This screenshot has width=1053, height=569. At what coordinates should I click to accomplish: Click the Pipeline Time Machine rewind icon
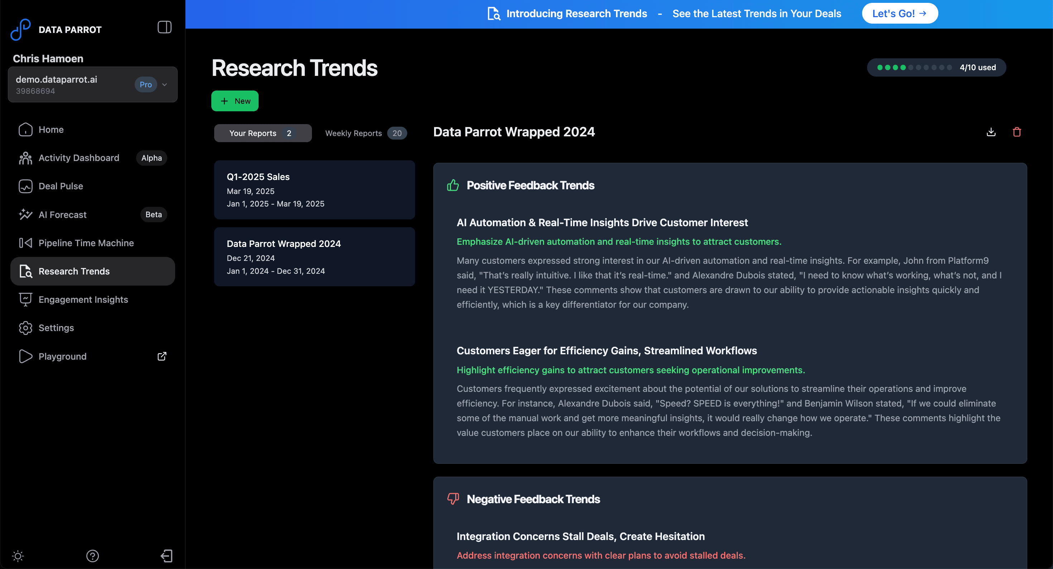coord(25,243)
